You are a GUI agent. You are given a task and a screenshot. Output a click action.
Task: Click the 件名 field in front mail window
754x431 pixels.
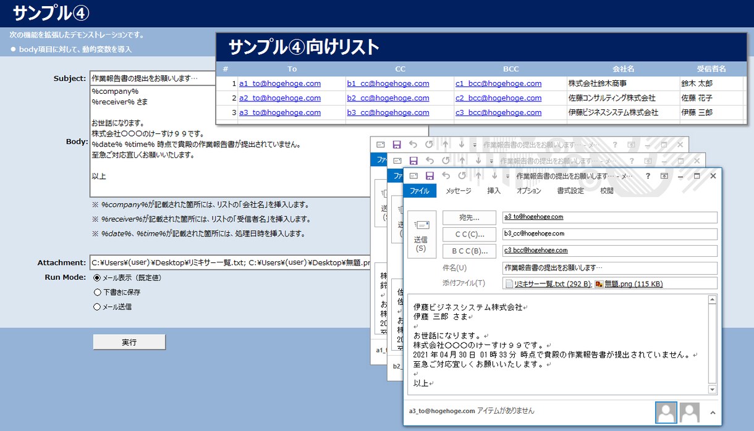(x=610, y=268)
